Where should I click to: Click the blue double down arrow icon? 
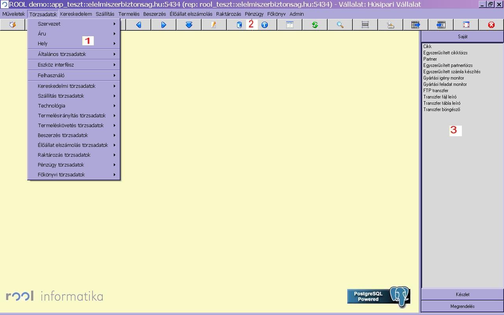(189, 25)
